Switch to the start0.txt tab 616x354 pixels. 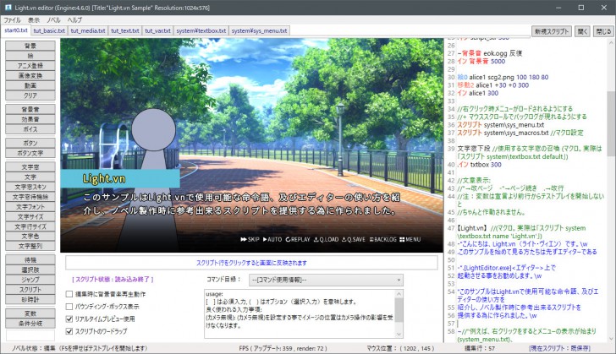16,30
